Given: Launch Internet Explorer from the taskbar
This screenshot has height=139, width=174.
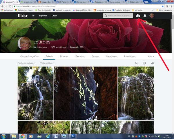Looking at the screenshot, I should coord(48,136).
